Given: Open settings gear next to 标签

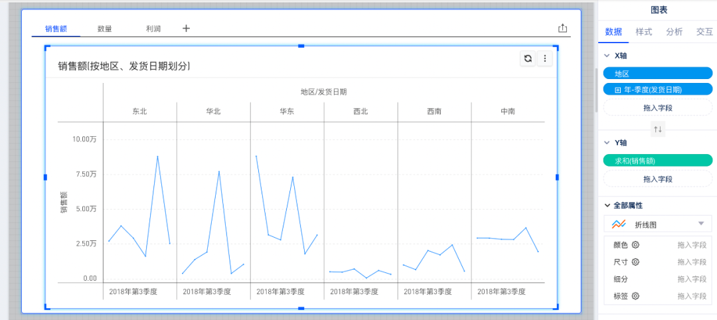Looking at the screenshot, I should pyautogui.click(x=635, y=296).
